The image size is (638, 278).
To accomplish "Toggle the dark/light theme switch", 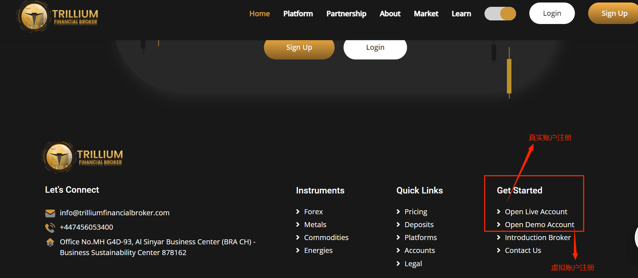I will point(500,14).
